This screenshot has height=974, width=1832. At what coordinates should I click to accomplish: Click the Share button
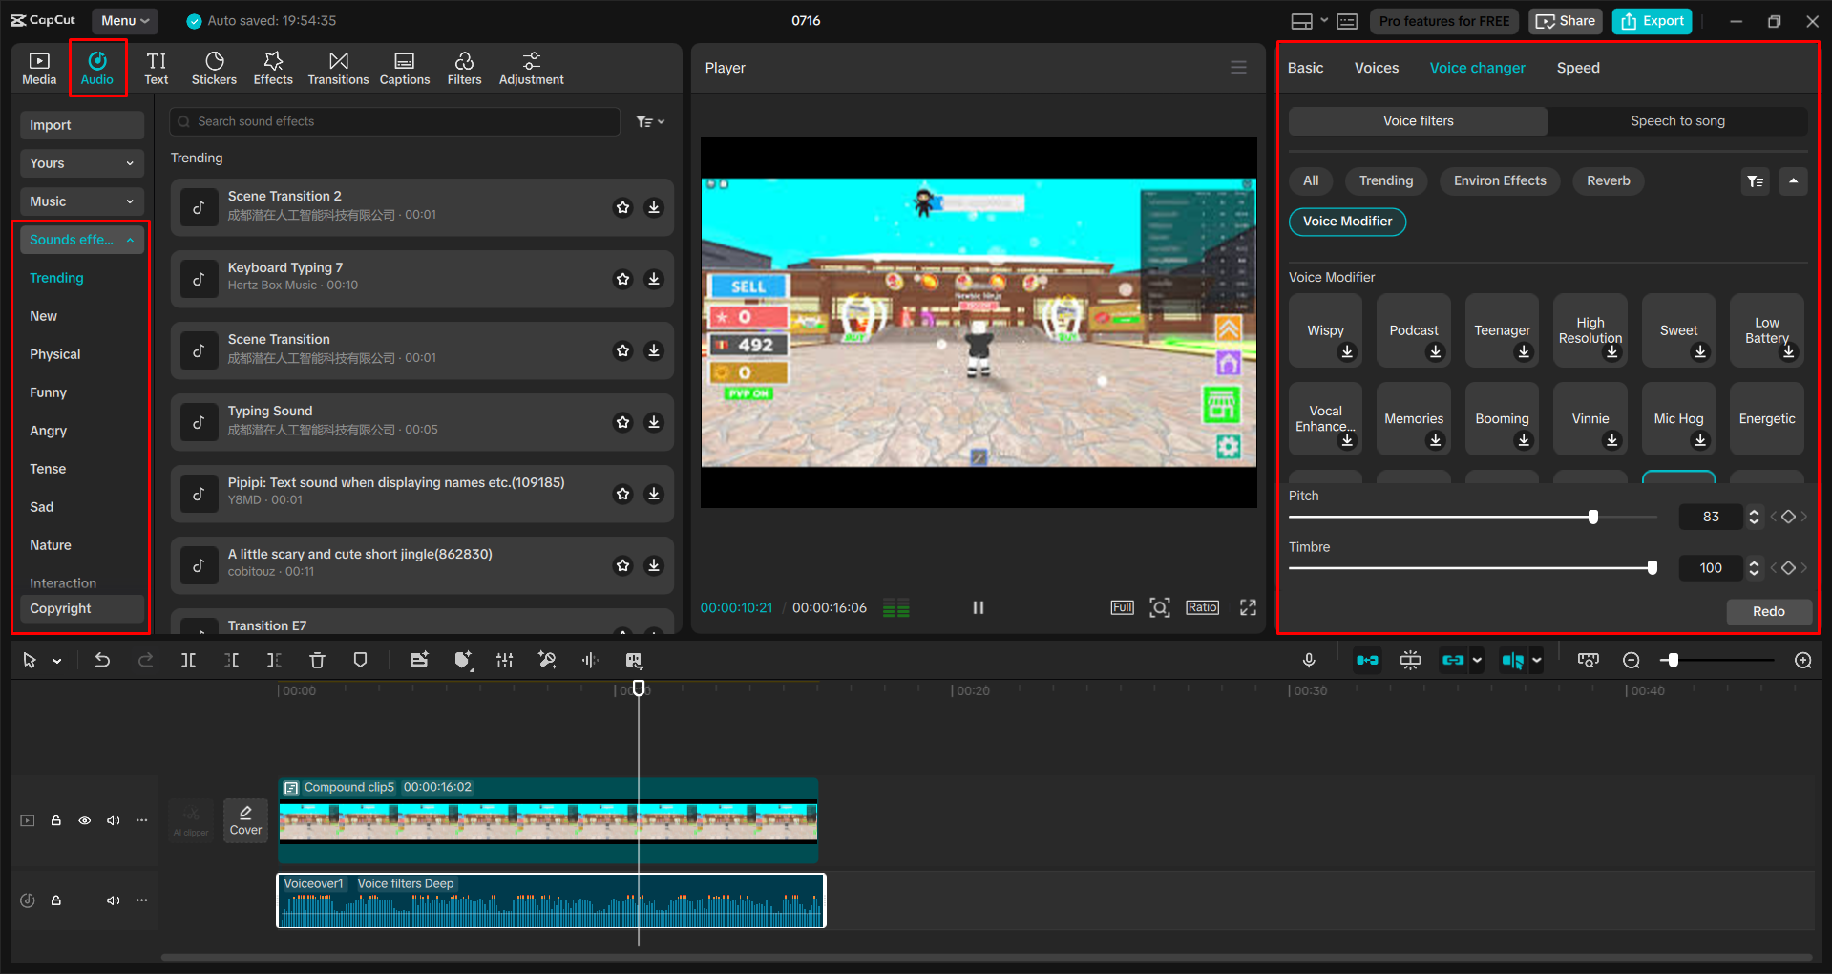click(1565, 21)
